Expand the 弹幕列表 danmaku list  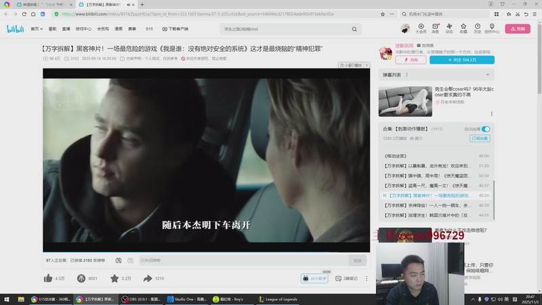click(x=487, y=75)
